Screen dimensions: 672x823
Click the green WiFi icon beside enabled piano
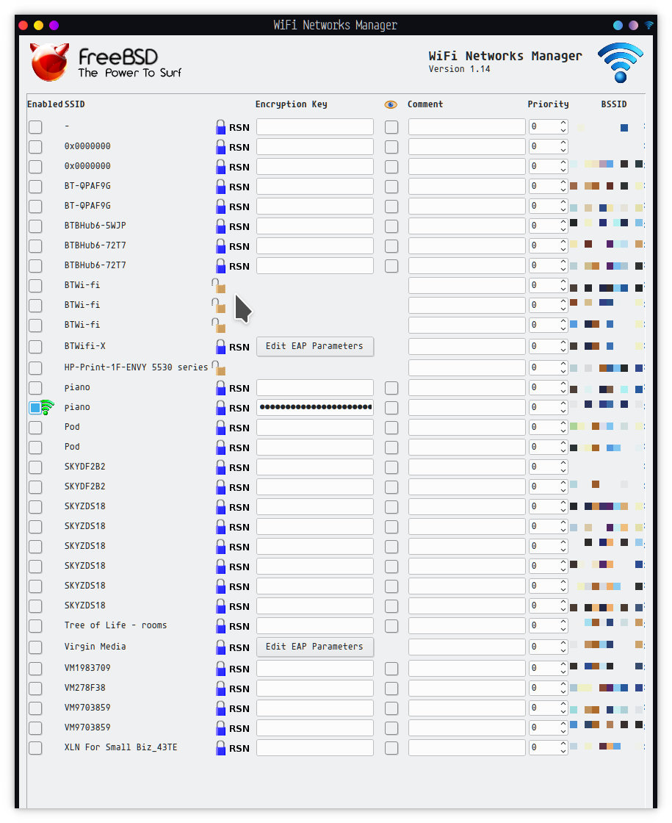[48, 407]
